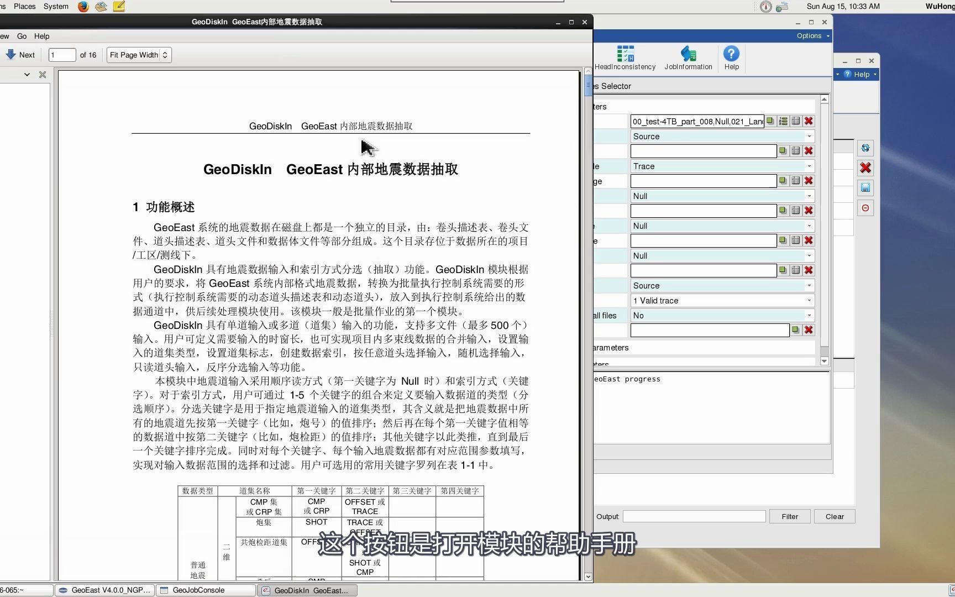Screen dimensions: 955x597
Task: Open the HeadInconsistency tool
Action: [625, 58]
